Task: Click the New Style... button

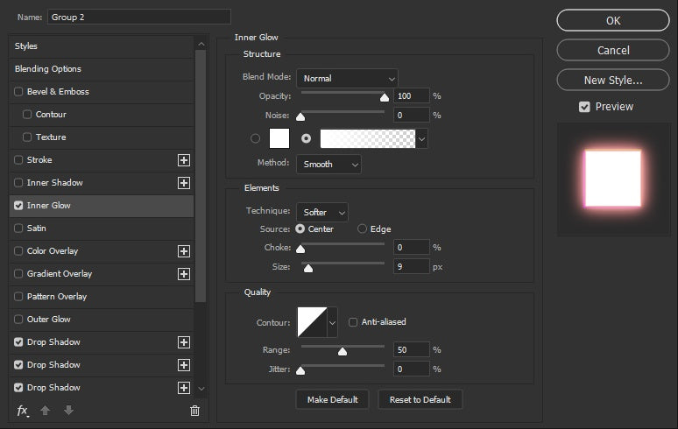Action: click(613, 81)
